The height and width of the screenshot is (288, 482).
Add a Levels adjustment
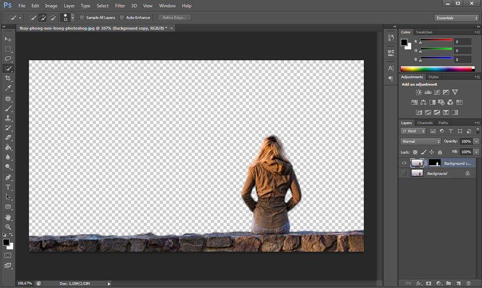(427, 92)
